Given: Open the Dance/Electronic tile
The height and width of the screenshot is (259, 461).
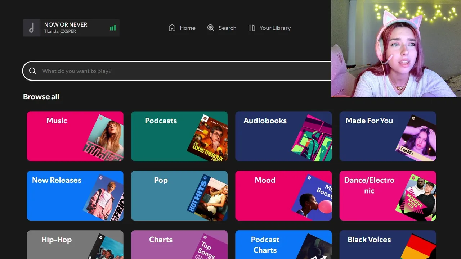Looking at the screenshot, I should 388,196.
